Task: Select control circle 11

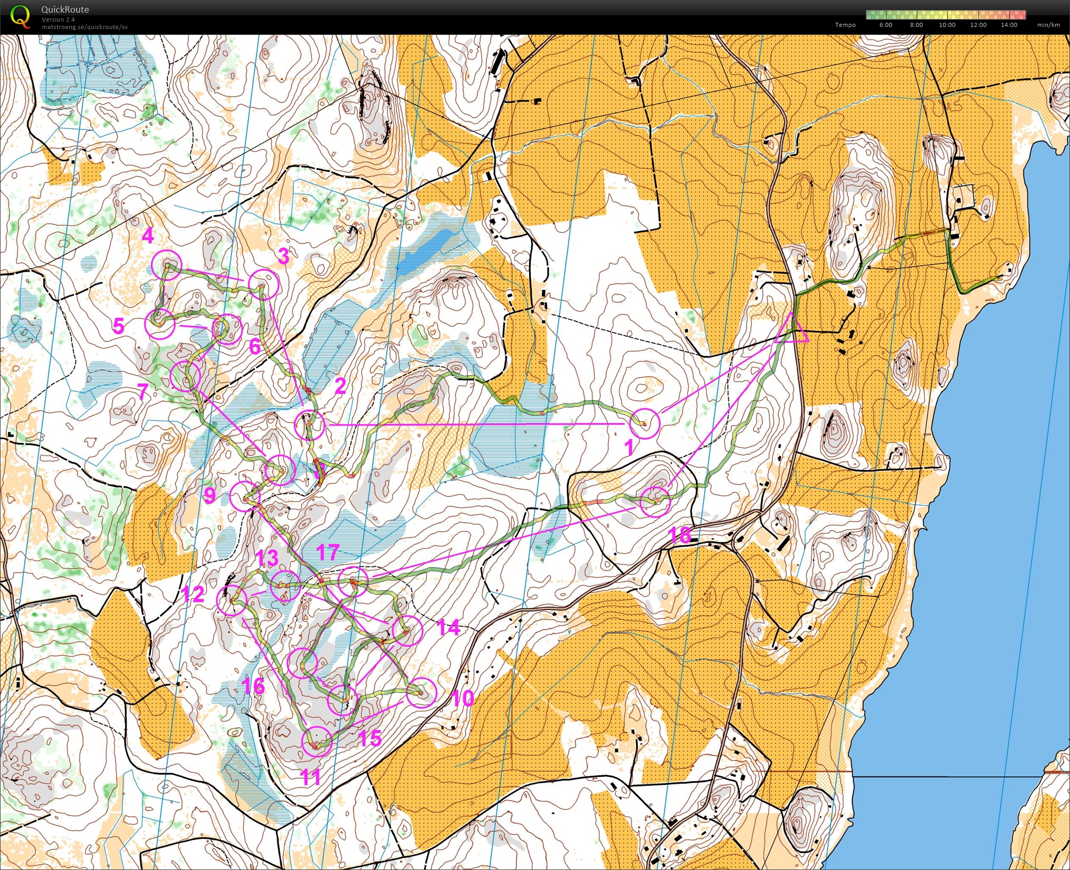Action: (x=317, y=741)
